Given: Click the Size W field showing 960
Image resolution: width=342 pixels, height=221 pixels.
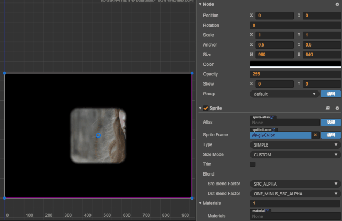Looking at the screenshot, I should pyautogui.click(x=275, y=55).
